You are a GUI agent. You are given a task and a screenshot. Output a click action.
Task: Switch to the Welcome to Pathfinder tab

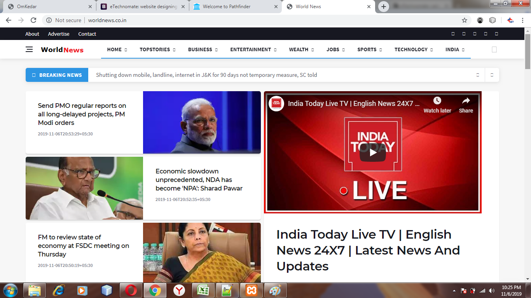point(235,7)
